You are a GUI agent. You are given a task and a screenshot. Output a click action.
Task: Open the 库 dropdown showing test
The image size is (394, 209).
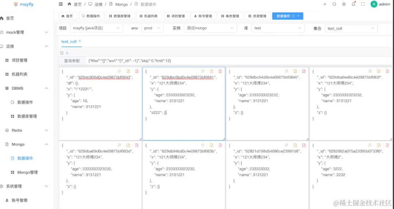click(278, 28)
